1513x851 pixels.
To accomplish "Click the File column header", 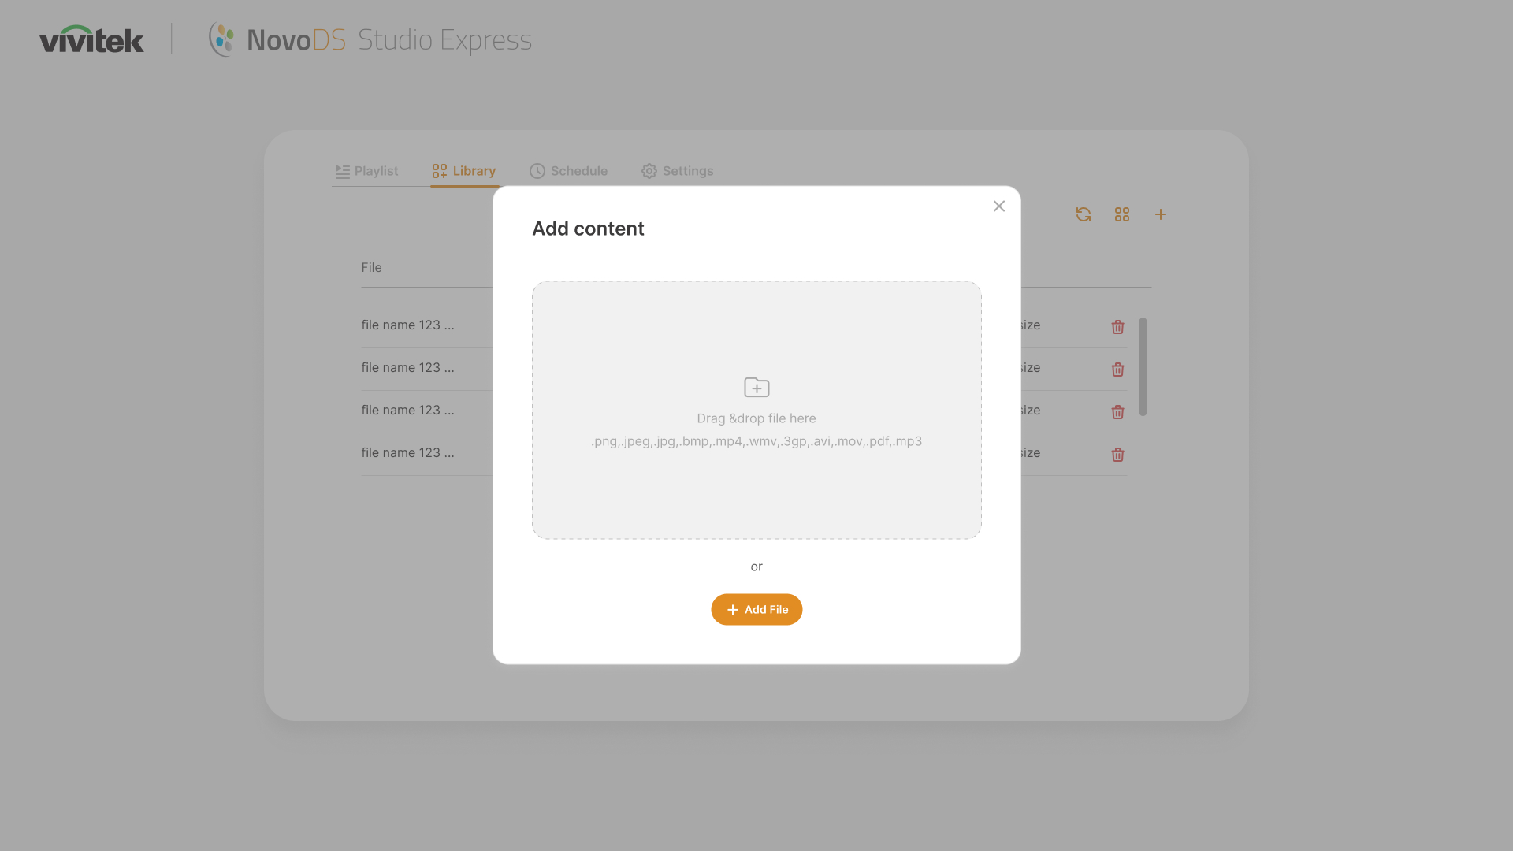I will coord(371,268).
